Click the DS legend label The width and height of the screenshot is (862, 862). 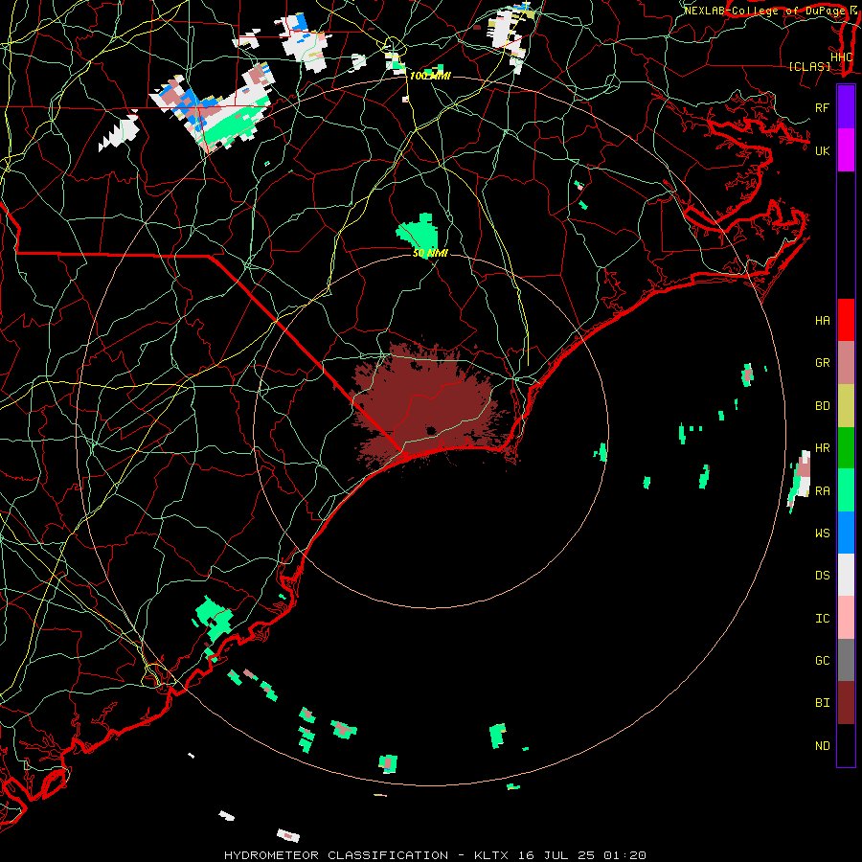tap(822, 576)
